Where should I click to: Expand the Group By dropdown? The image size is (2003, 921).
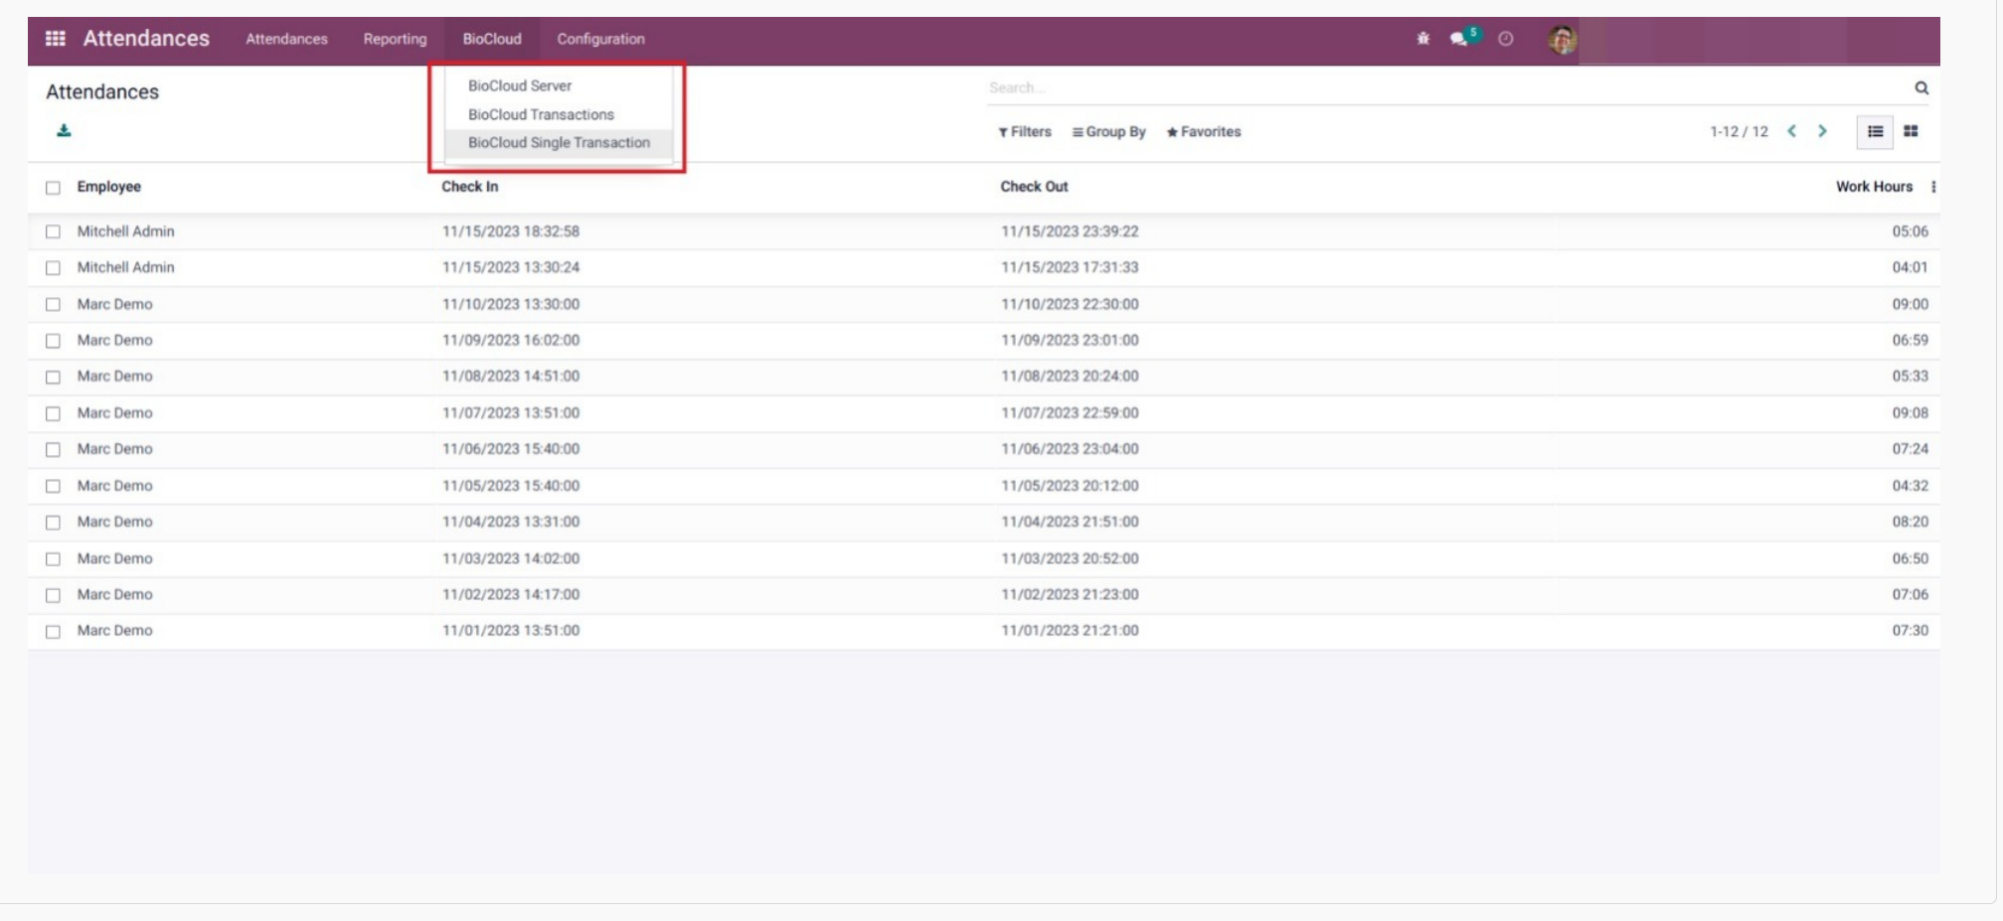coord(1108,132)
